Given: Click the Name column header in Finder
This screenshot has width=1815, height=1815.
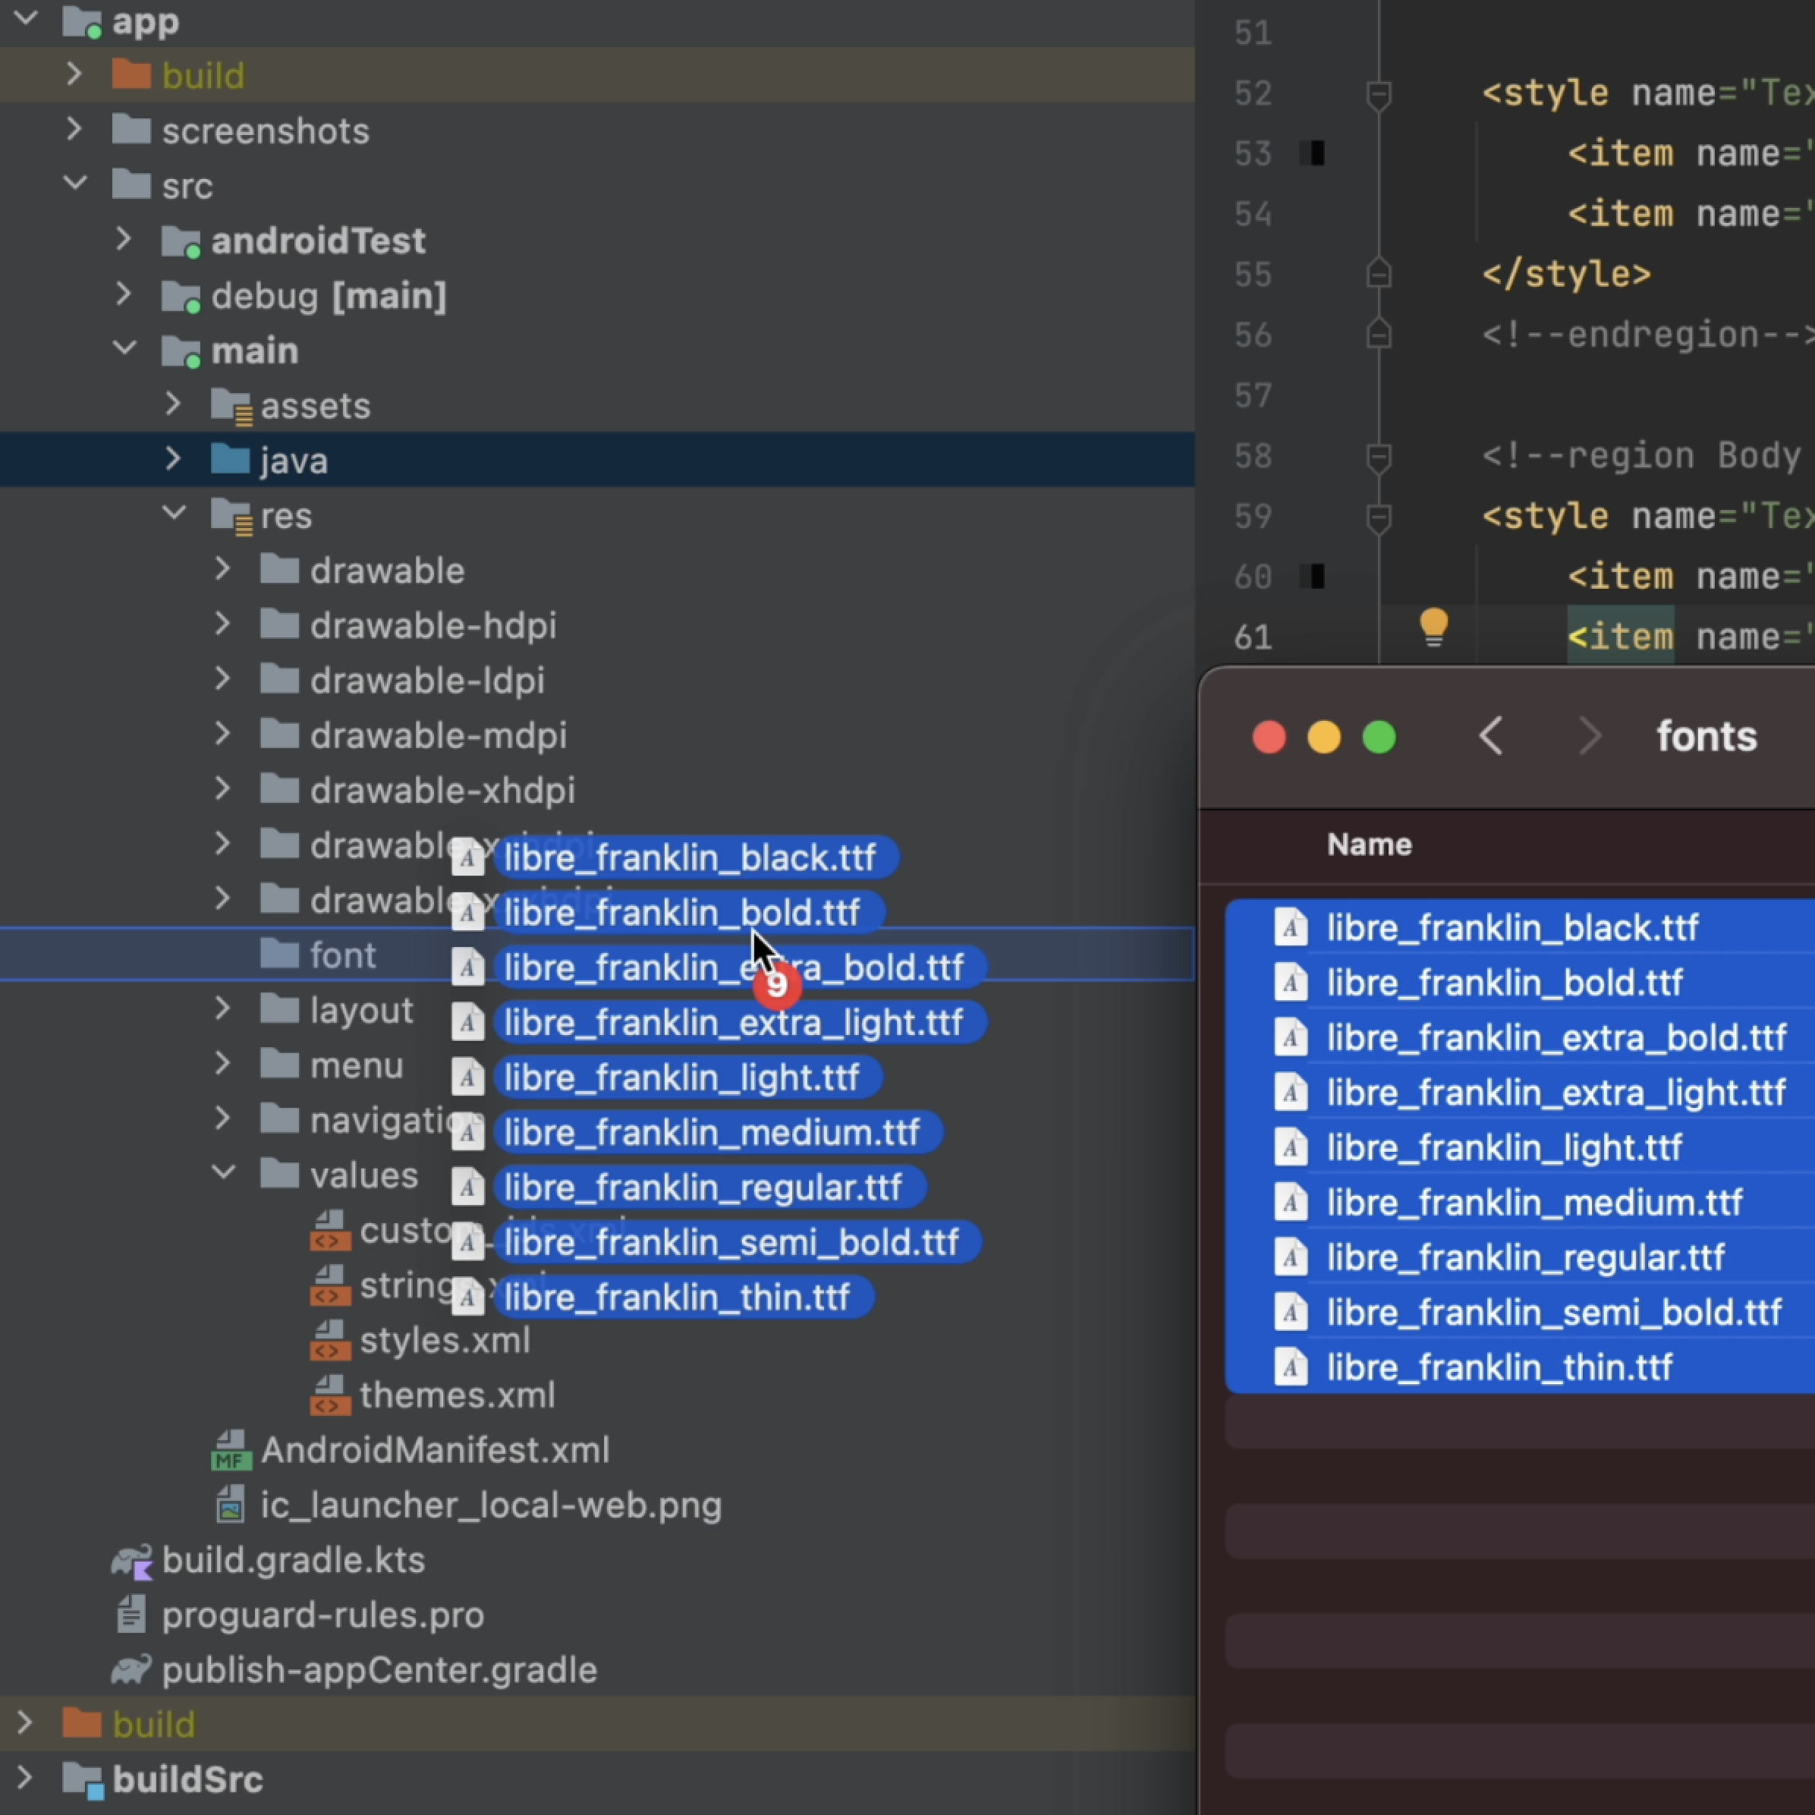Looking at the screenshot, I should 1369,845.
